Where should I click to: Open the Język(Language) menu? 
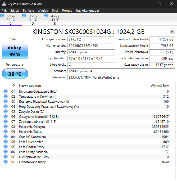click(87, 11)
